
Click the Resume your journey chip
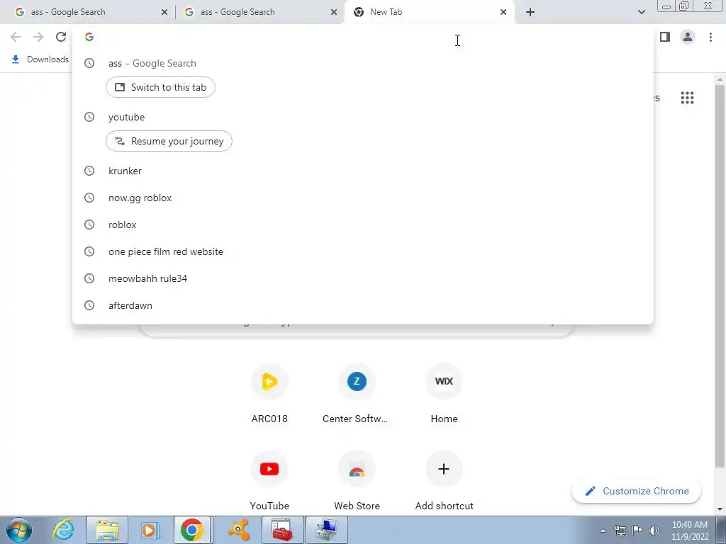point(169,141)
